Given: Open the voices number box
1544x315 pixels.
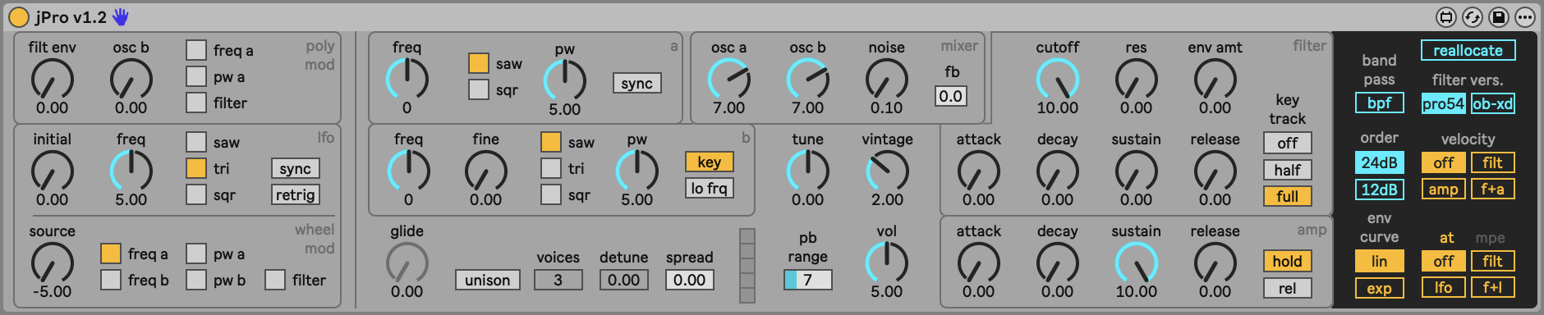Looking at the screenshot, I should (x=558, y=280).
